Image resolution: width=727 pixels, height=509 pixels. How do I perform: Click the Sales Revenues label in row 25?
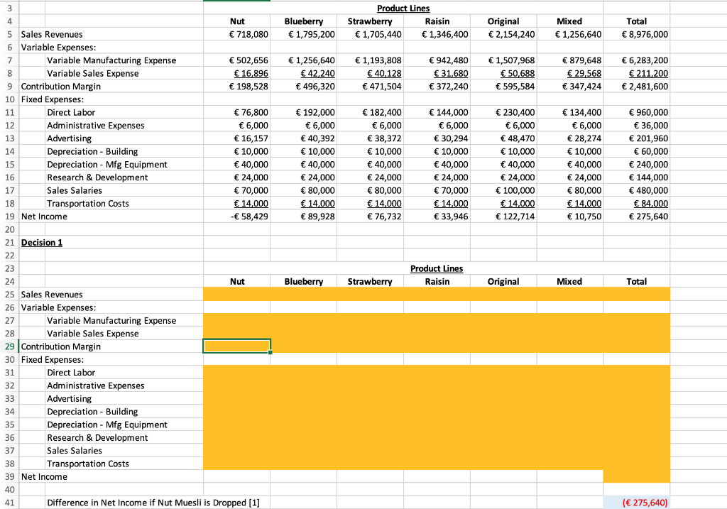pyautogui.click(x=52, y=295)
